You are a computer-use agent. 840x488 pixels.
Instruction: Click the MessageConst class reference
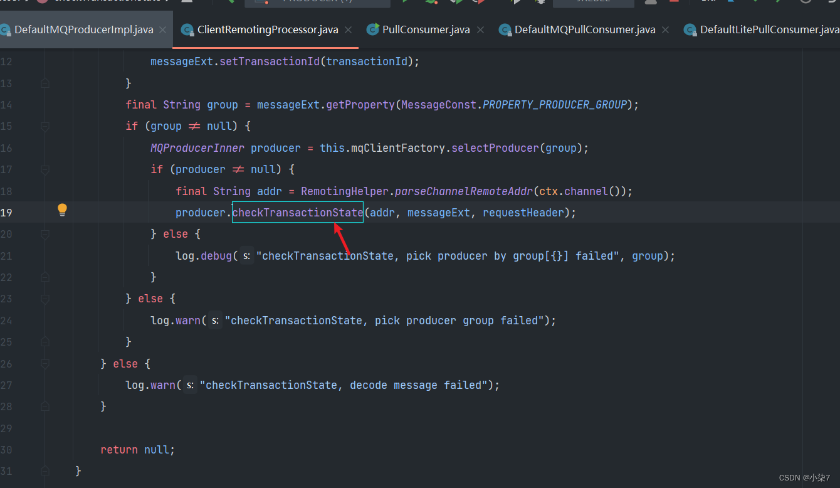tap(439, 105)
